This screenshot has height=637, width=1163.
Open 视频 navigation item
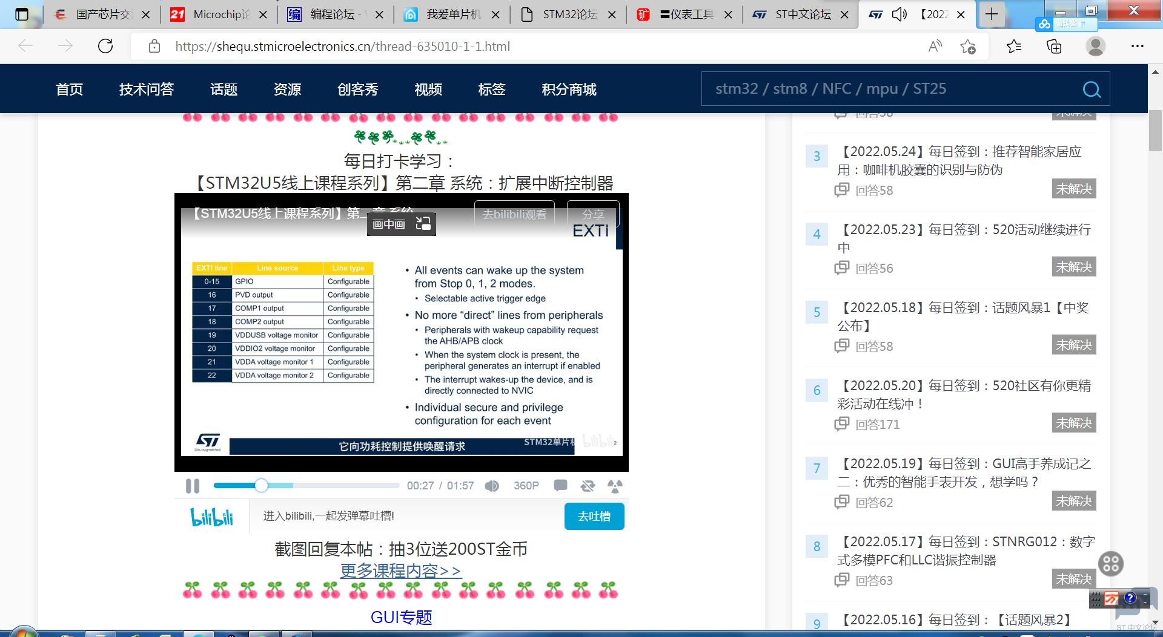[428, 90]
